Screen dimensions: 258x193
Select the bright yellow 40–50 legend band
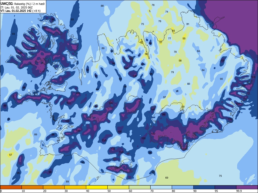point(97,187)
